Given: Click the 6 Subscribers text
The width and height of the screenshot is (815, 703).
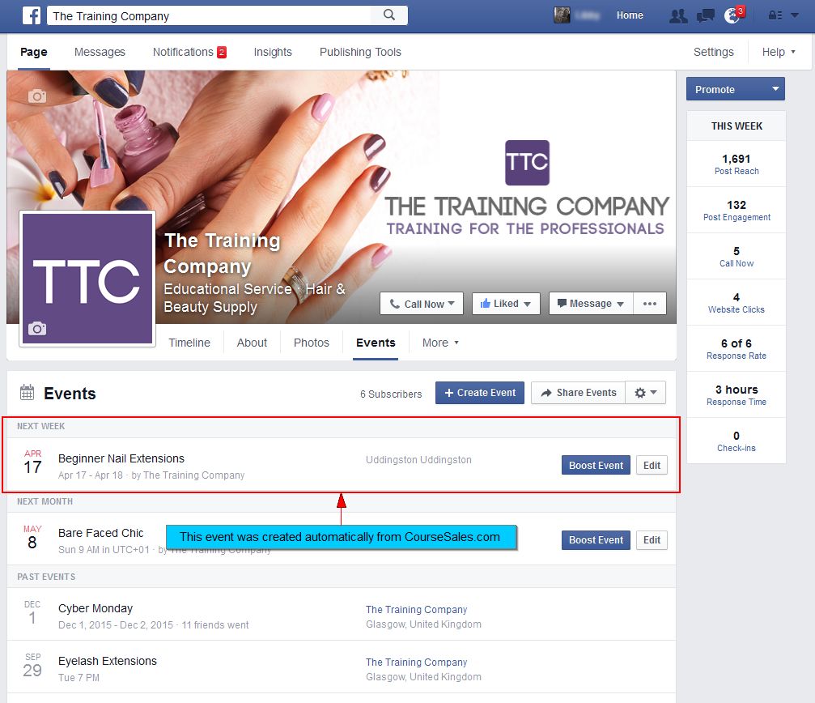Looking at the screenshot, I should coord(391,394).
